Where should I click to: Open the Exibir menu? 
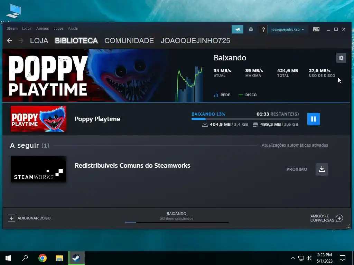[27, 28]
